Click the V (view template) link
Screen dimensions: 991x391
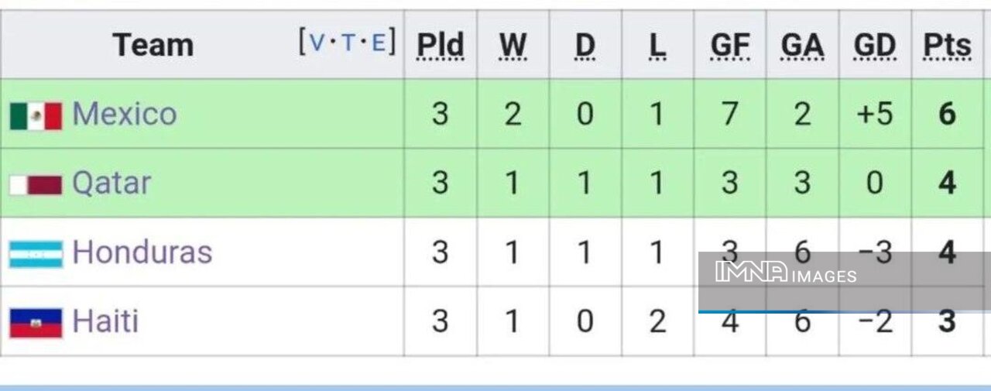[317, 43]
